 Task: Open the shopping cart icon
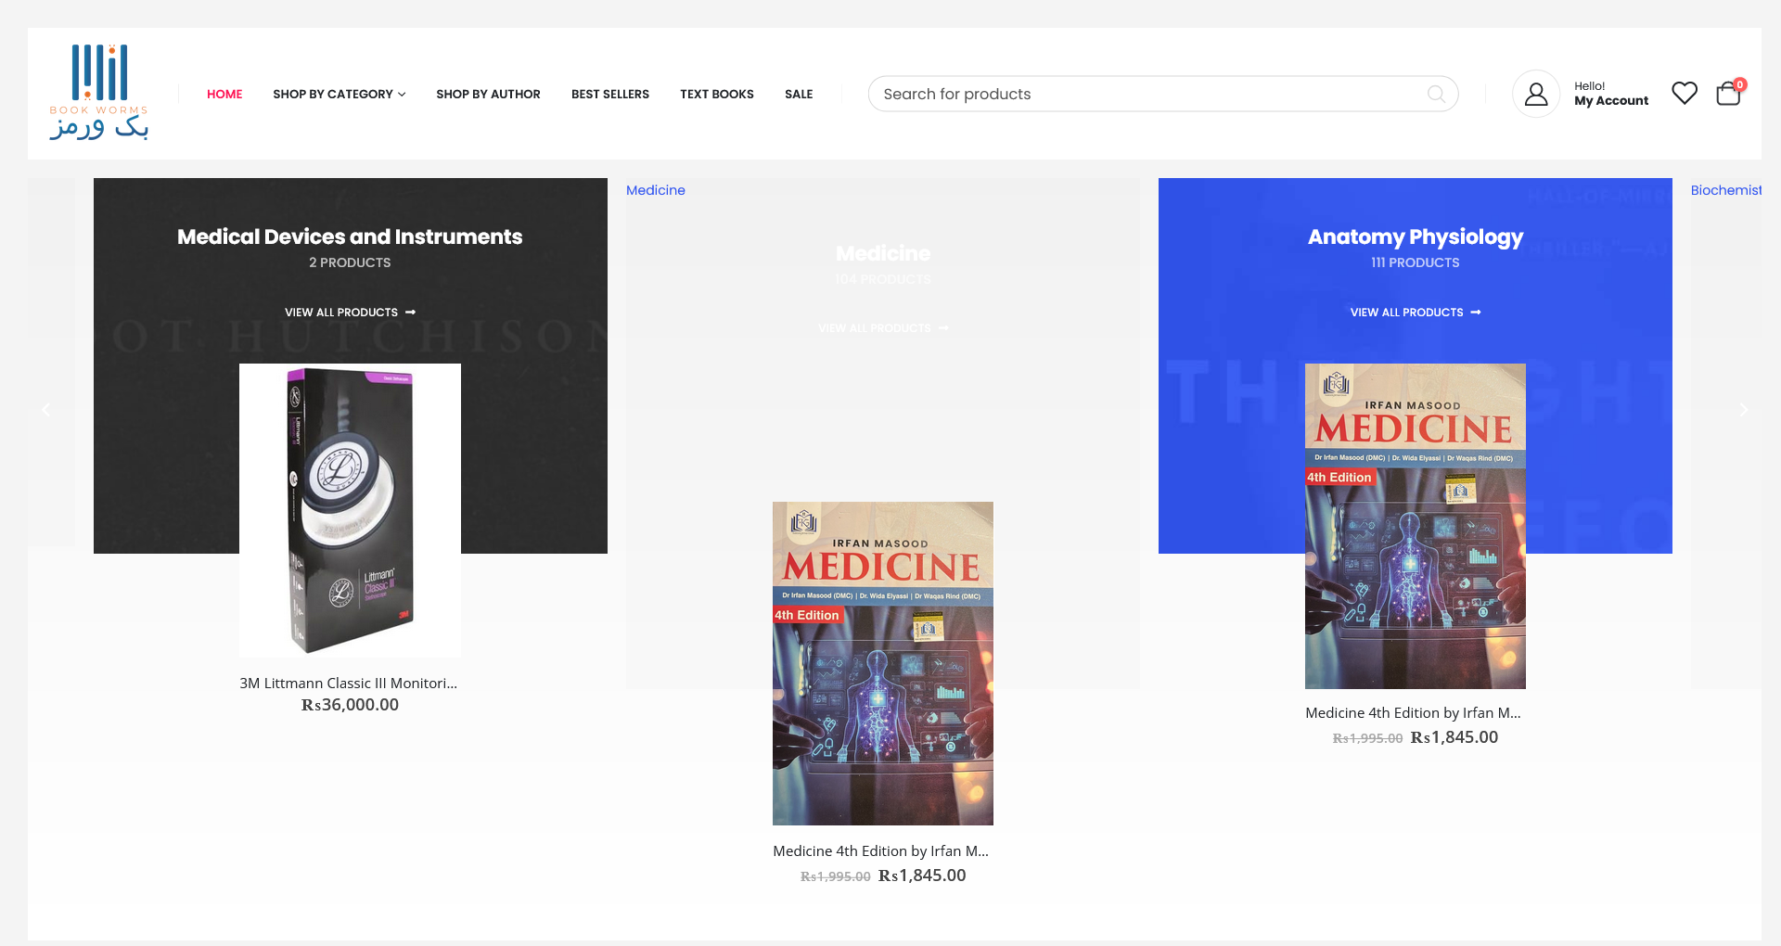1729,93
